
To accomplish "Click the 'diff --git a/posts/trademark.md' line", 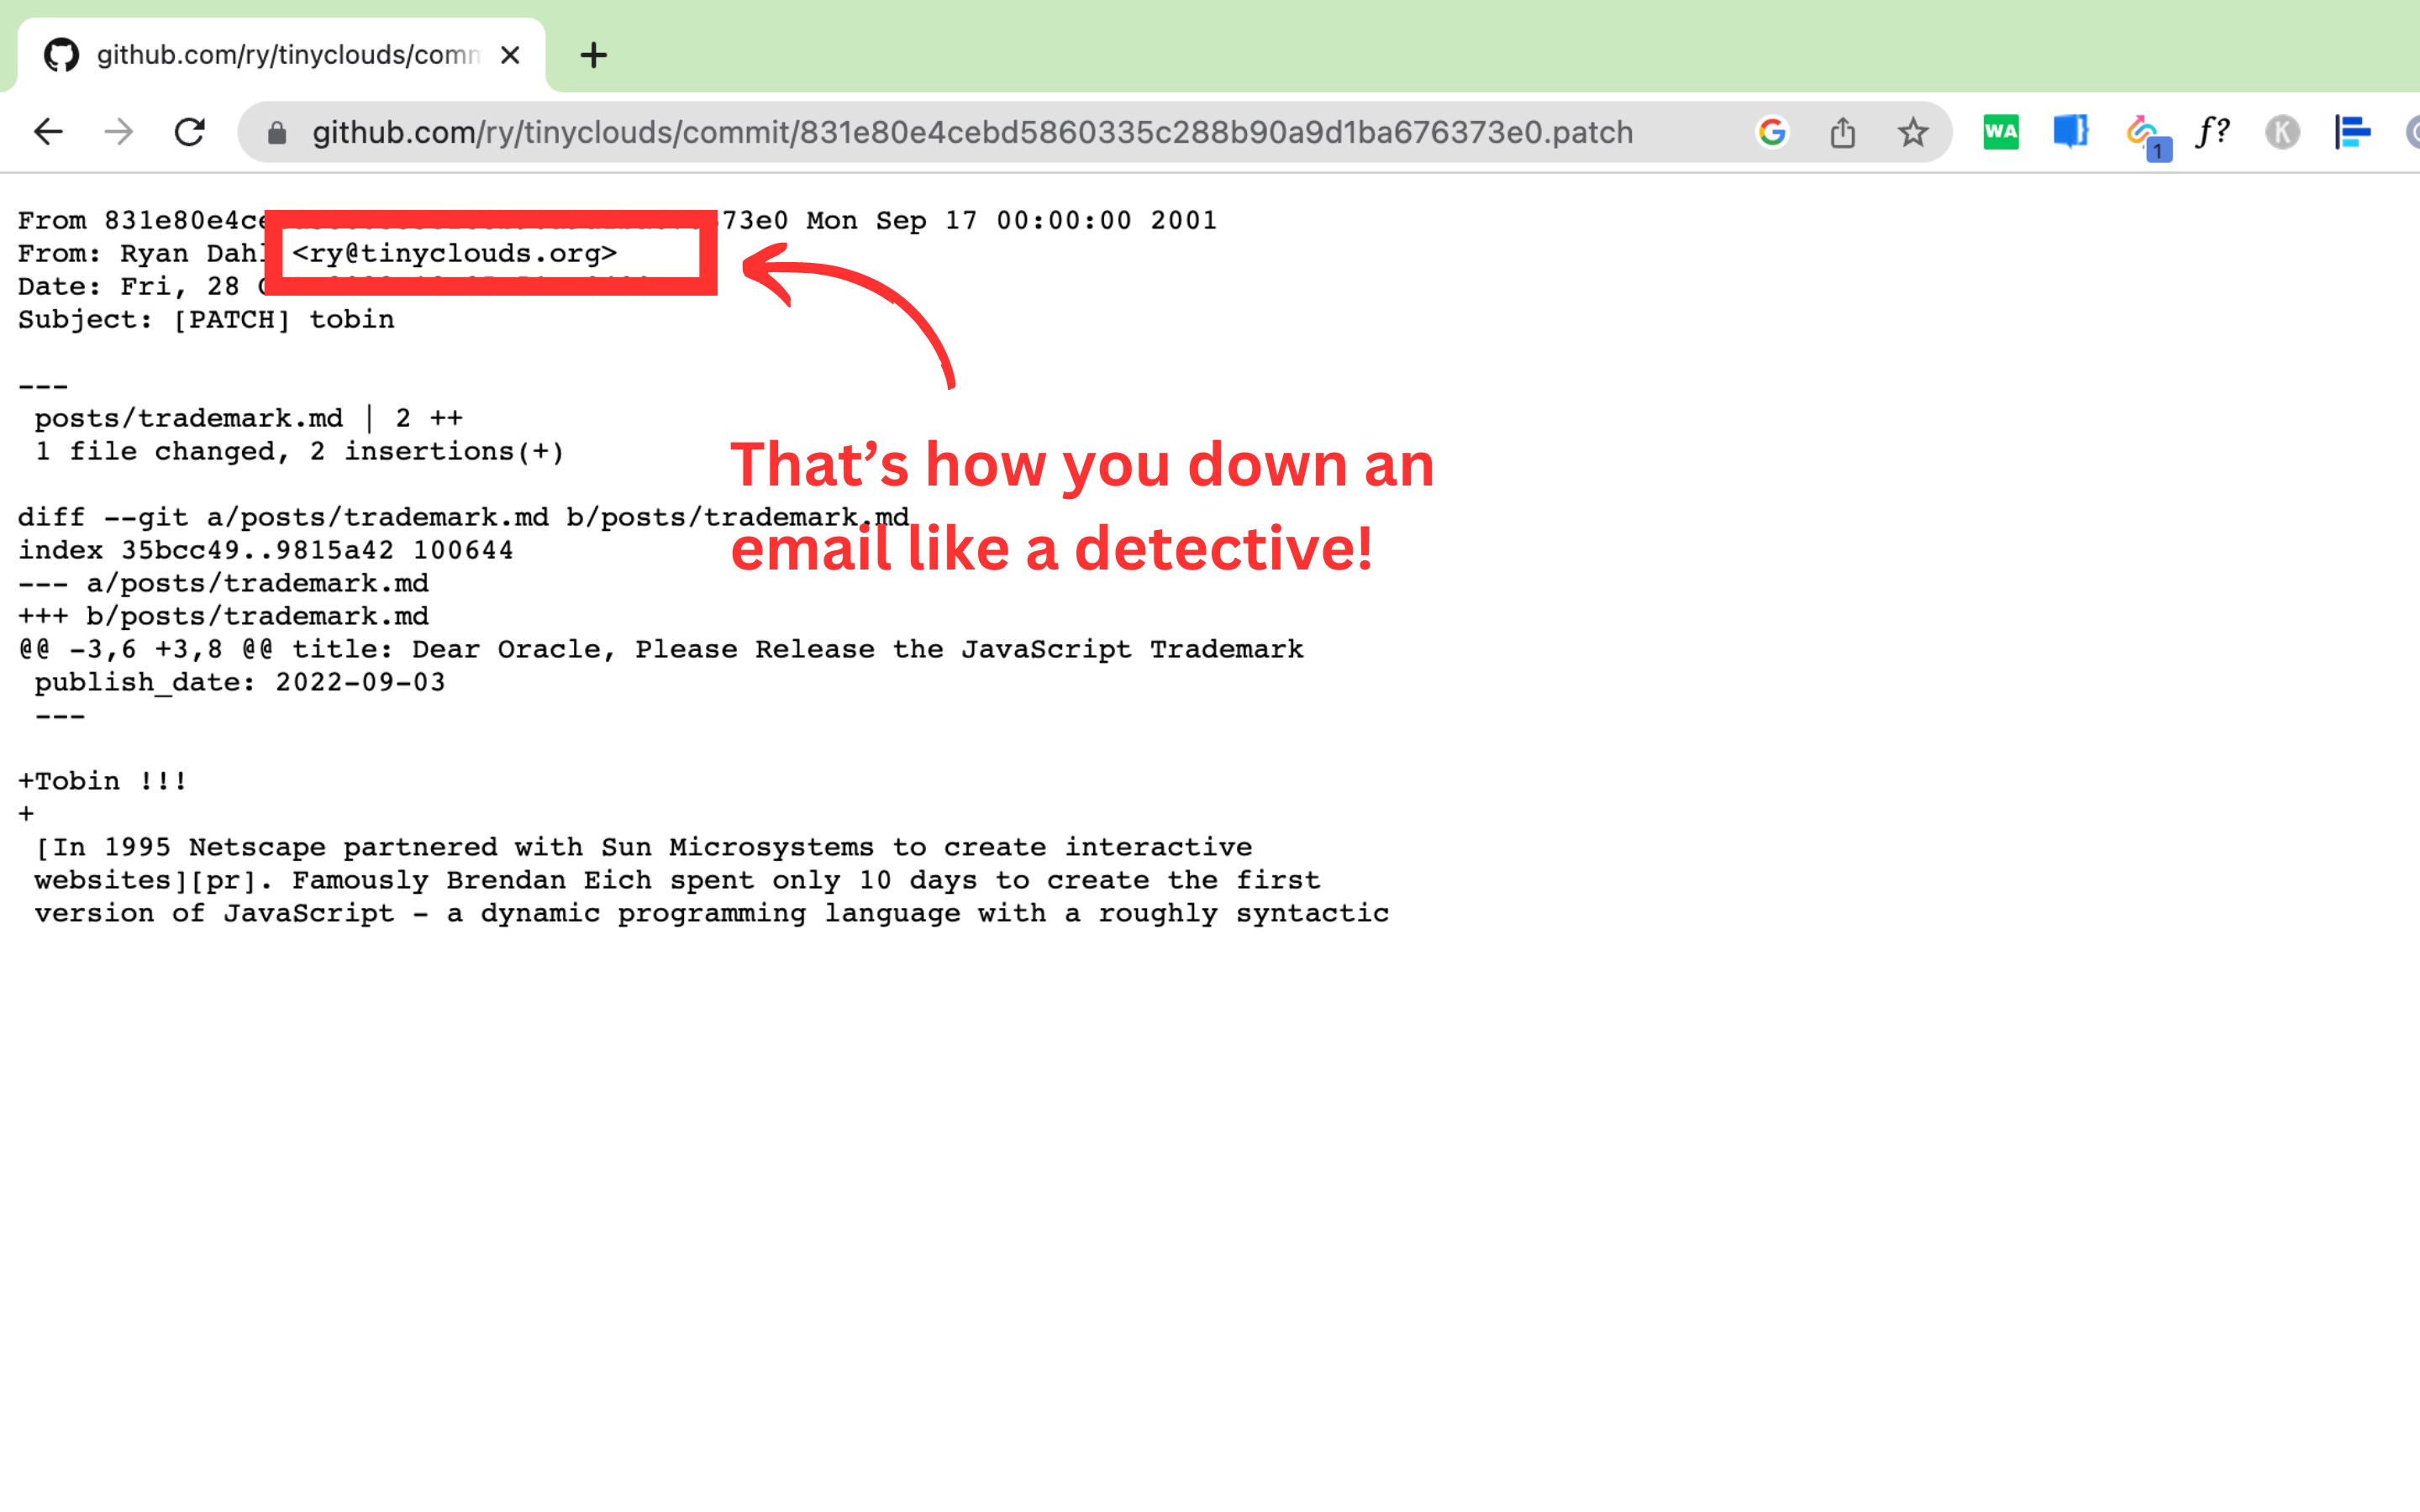I will tap(463, 517).
